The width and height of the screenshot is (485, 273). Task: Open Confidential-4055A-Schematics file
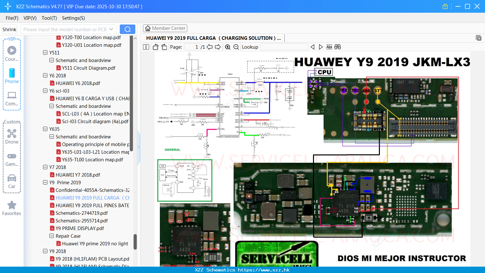click(x=89, y=190)
